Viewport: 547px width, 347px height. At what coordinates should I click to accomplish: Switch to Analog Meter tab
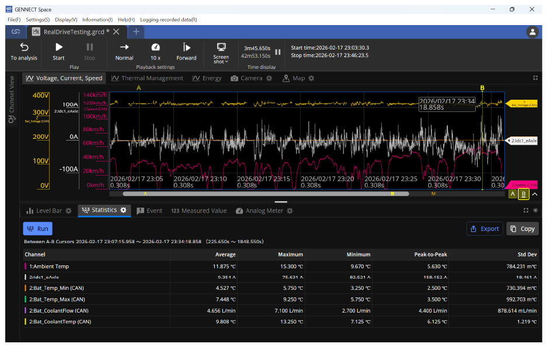260,211
